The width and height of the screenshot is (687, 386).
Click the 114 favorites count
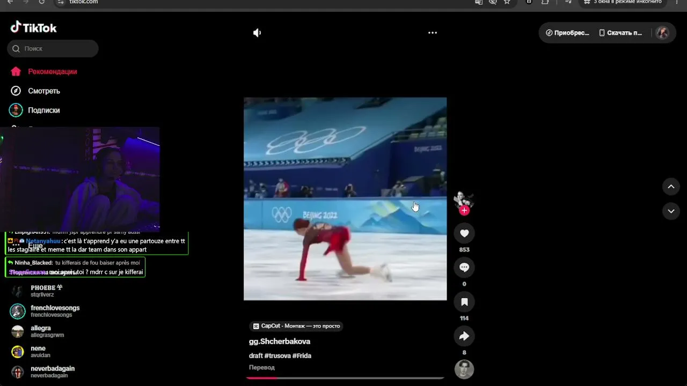pyautogui.click(x=464, y=318)
